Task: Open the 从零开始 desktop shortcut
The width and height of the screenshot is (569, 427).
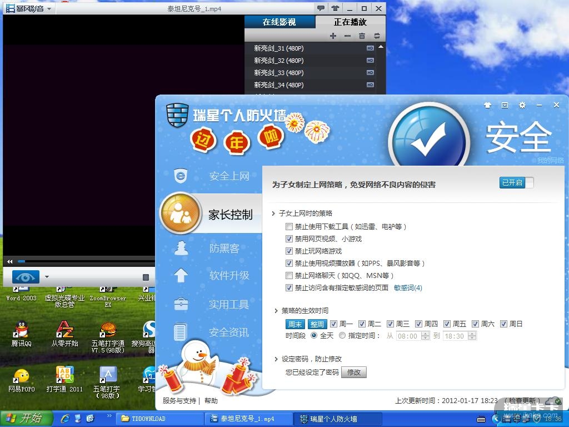Action: pos(64,334)
